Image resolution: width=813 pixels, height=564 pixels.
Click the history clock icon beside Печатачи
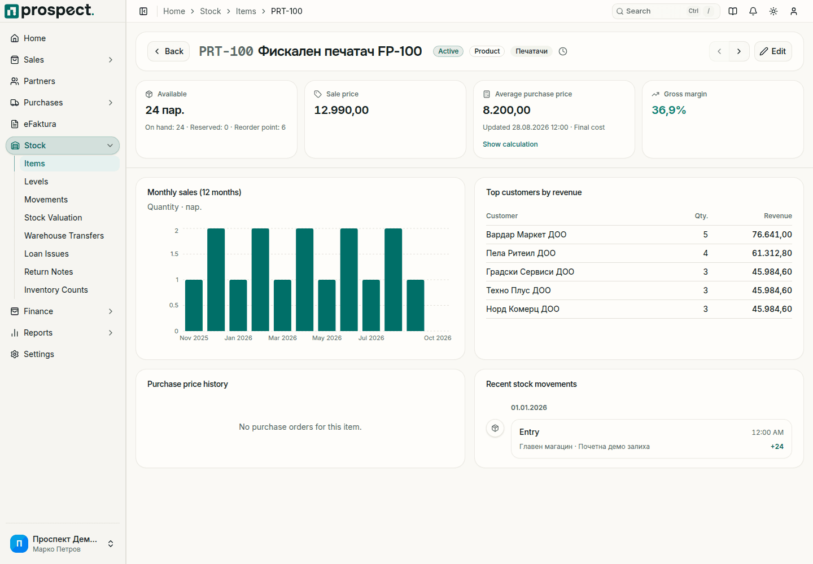(x=563, y=51)
